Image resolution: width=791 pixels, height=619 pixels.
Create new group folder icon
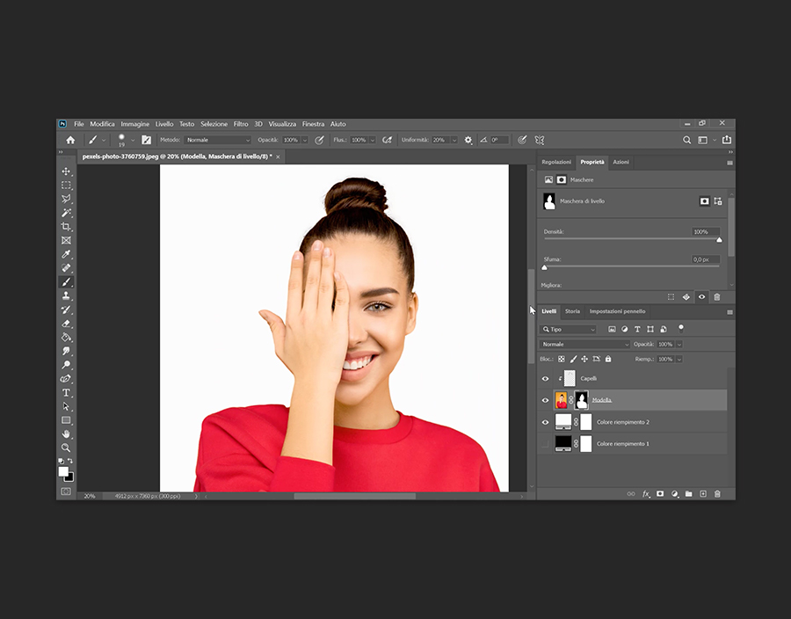pyautogui.click(x=688, y=494)
